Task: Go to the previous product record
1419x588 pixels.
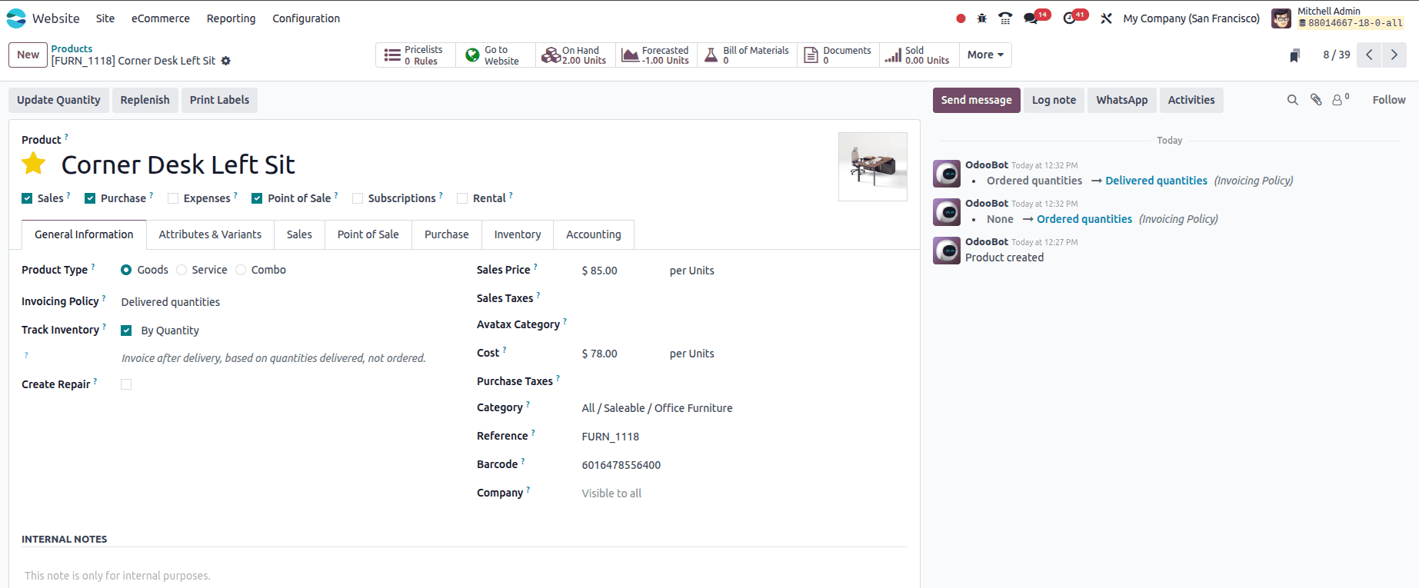Action: pyautogui.click(x=1369, y=55)
